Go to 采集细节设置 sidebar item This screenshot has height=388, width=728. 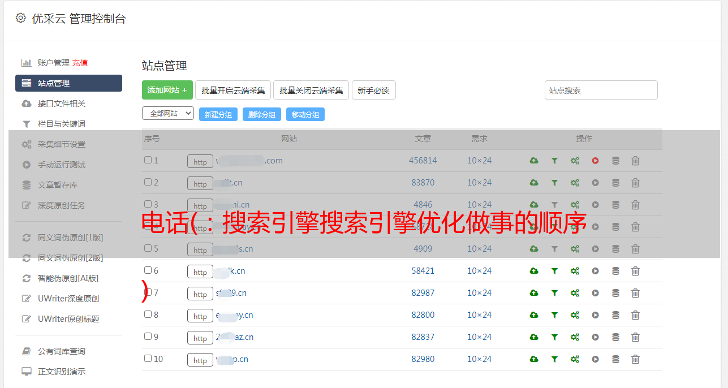coord(61,144)
